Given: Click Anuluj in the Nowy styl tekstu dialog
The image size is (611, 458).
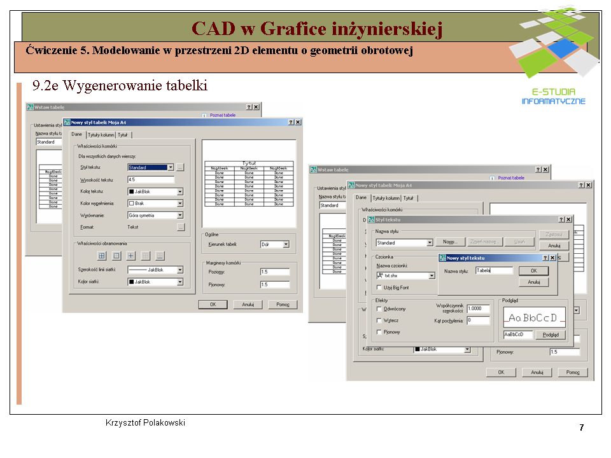Looking at the screenshot, I should point(534,282).
